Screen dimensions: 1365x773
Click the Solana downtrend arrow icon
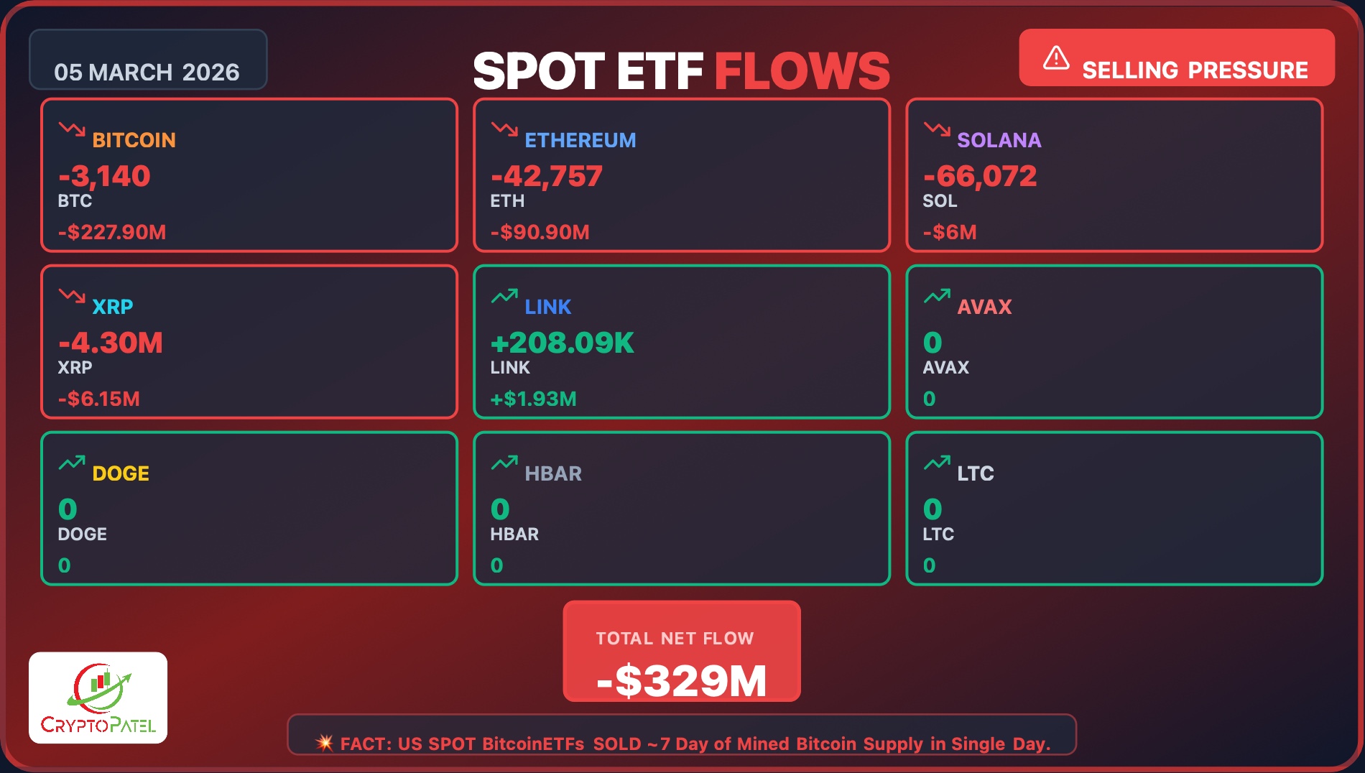pos(937,129)
